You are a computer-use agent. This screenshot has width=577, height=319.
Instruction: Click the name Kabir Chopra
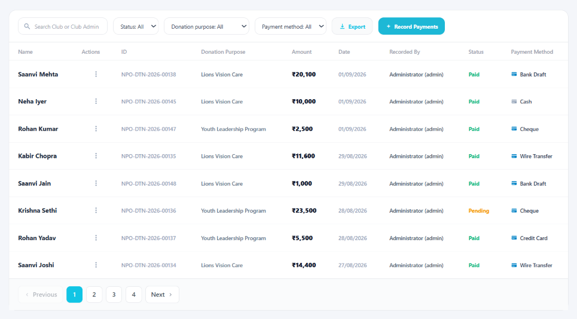(x=37, y=156)
